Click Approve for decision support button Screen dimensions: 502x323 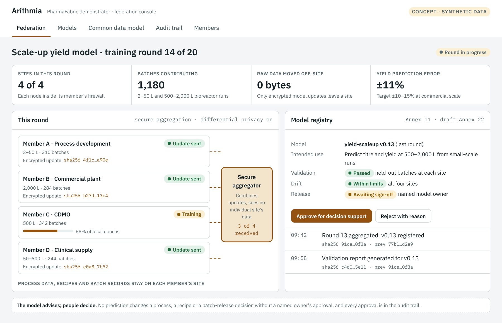[x=331, y=216]
